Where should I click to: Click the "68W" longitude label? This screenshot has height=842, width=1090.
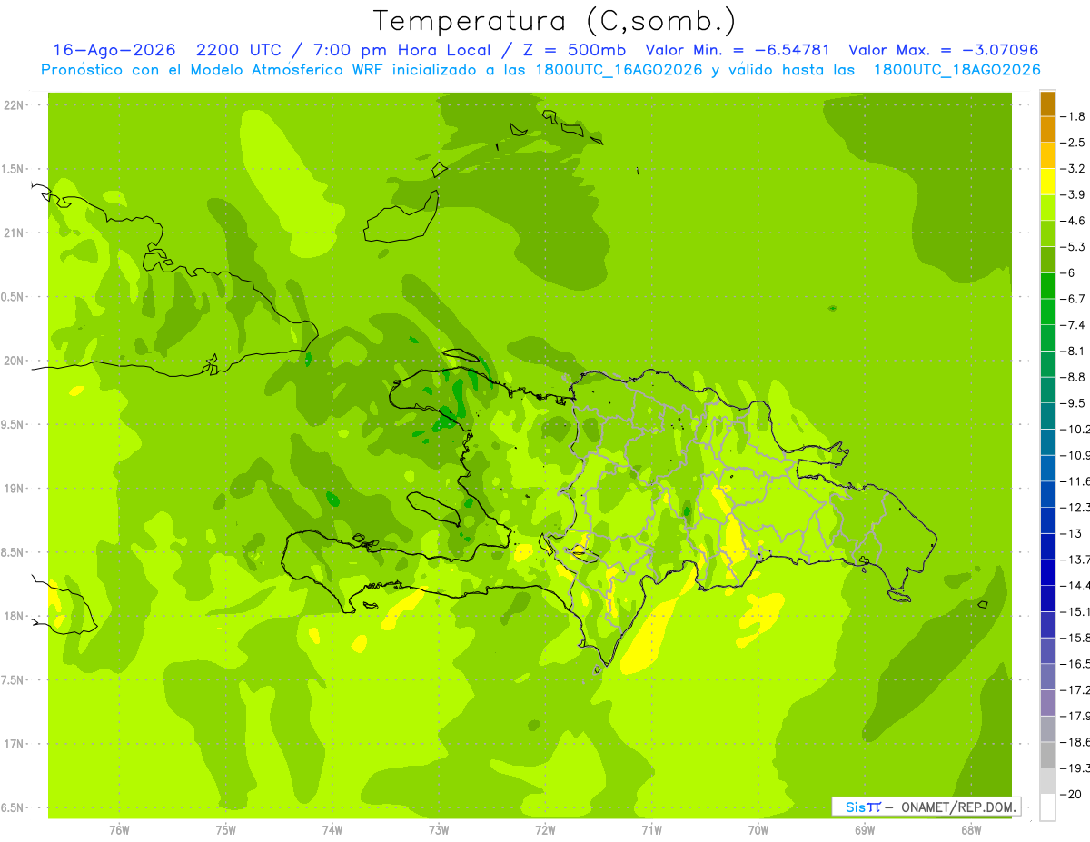pyautogui.click(x=971, y=830)
